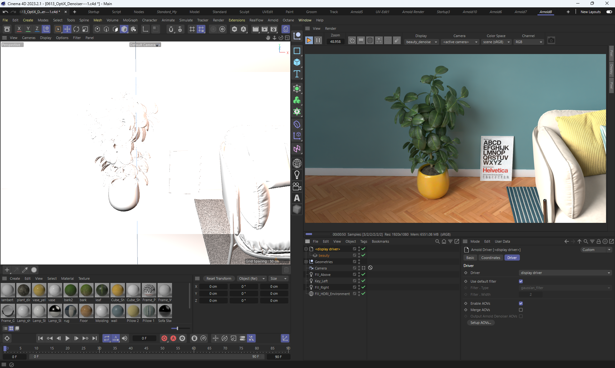Adjust the material thumbnail size slider
This screenshot has width=615, height=368.
click(177, 328)
